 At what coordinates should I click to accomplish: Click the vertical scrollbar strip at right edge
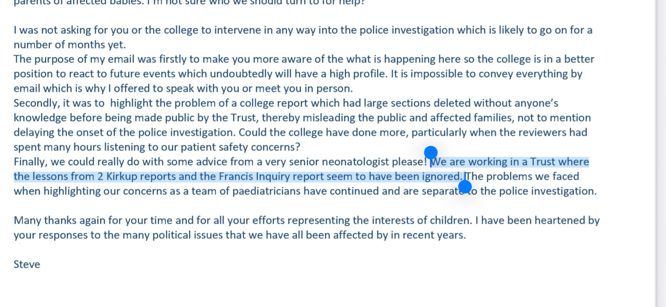pos(660,153)
